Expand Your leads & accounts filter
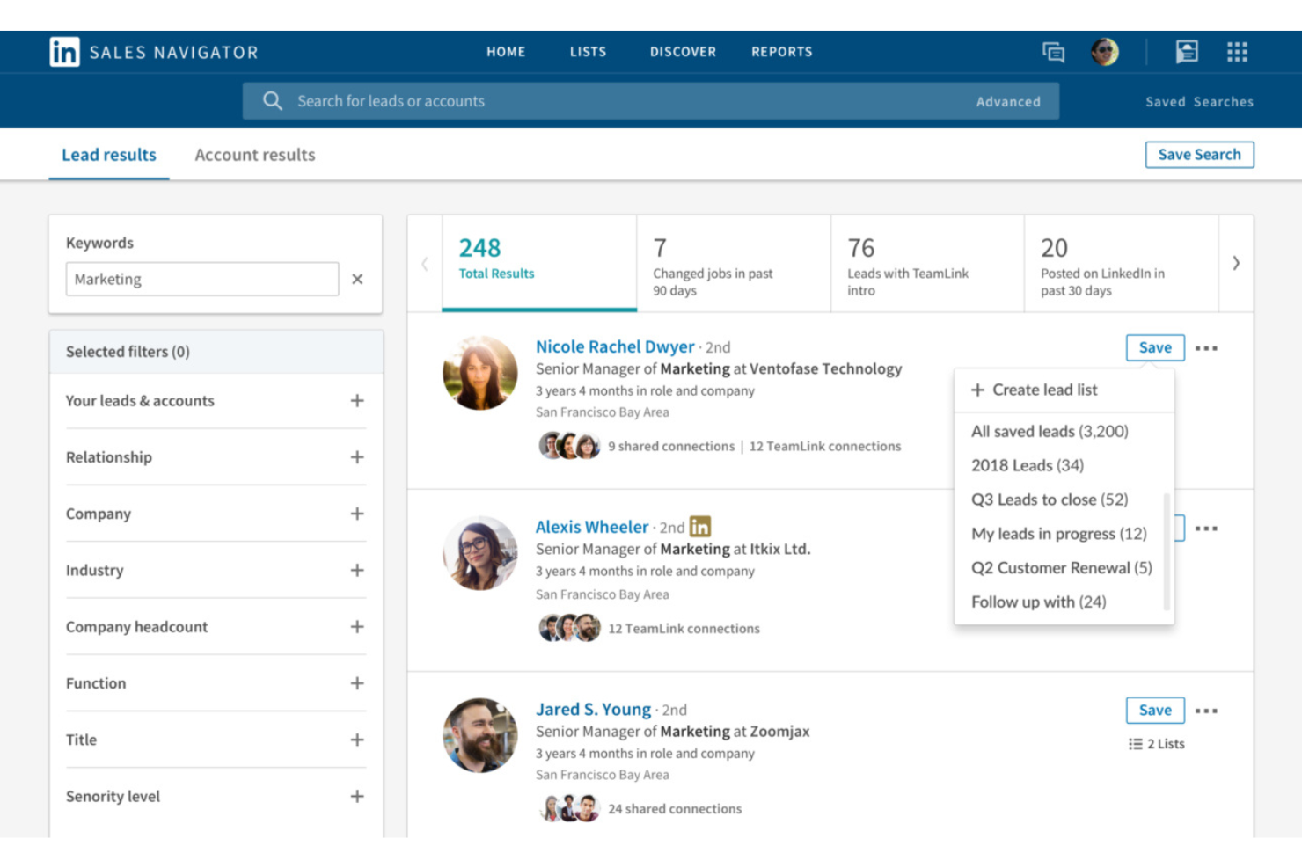The image size is (1302, 868). (x=357, y=401)
